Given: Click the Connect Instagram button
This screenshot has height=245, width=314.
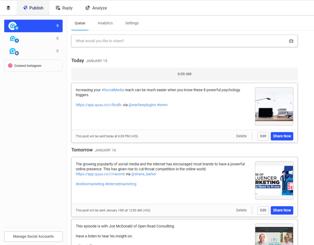Looking at the screenshot, I should [33, 66].
